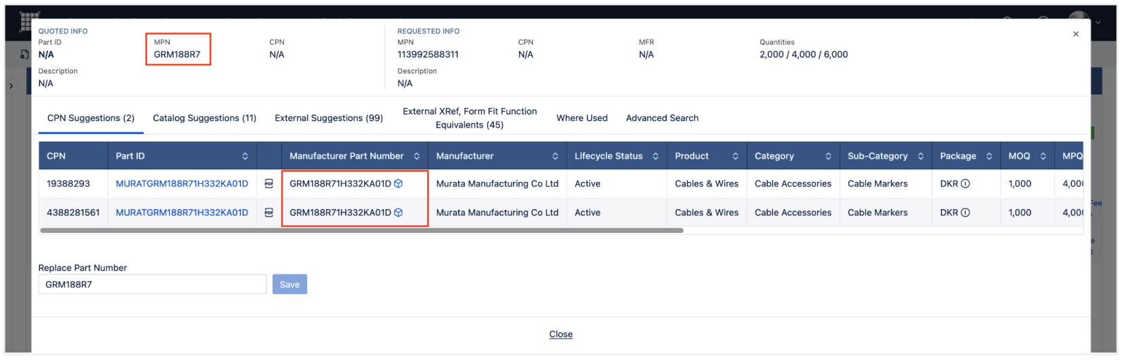
Task: Click the horizontal table scrollbar
Action: tap(361, 231)
